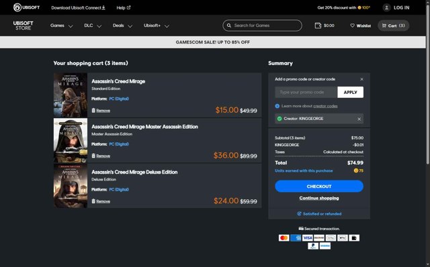Click the American Express payment icon
Viewport: 430px width, 267px height.
296,237
